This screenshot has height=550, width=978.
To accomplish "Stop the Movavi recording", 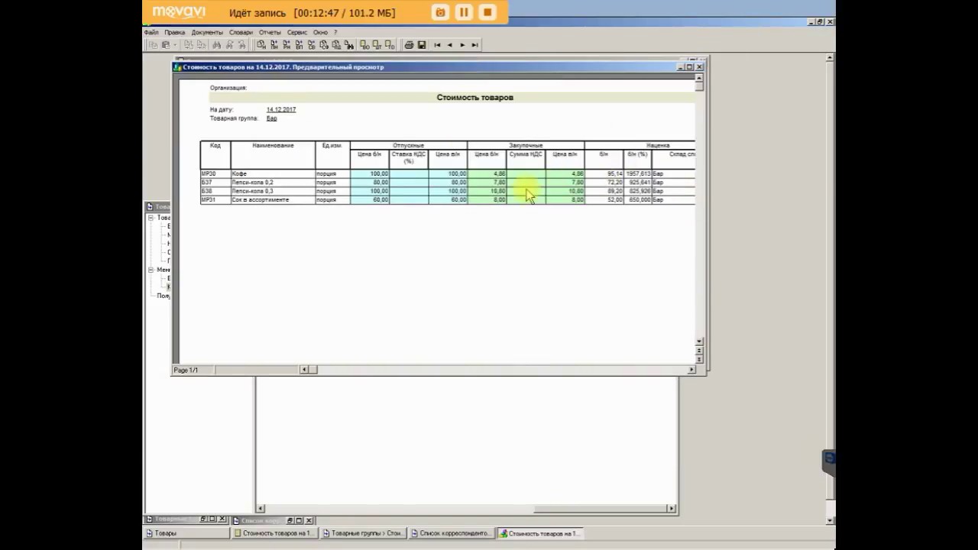I will (x=487, y=12).
